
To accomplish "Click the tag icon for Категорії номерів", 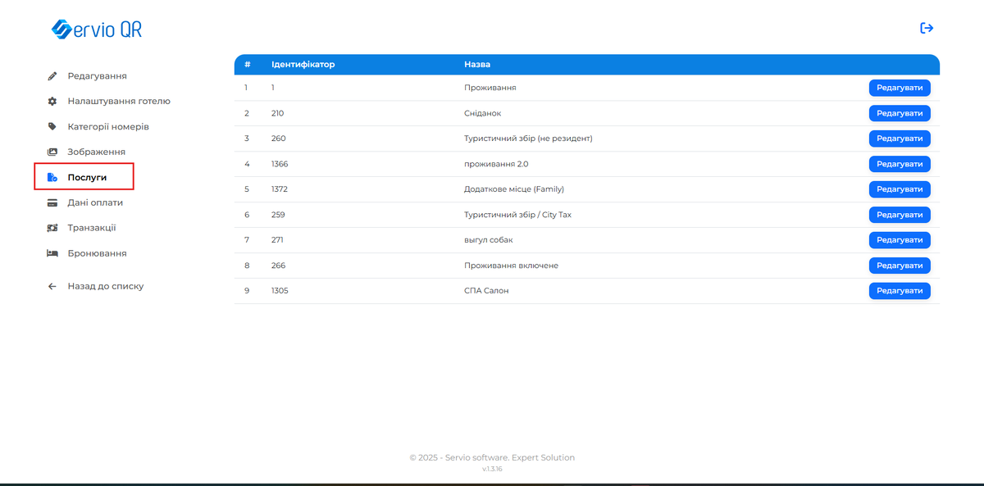I will [x=52, y=127].
